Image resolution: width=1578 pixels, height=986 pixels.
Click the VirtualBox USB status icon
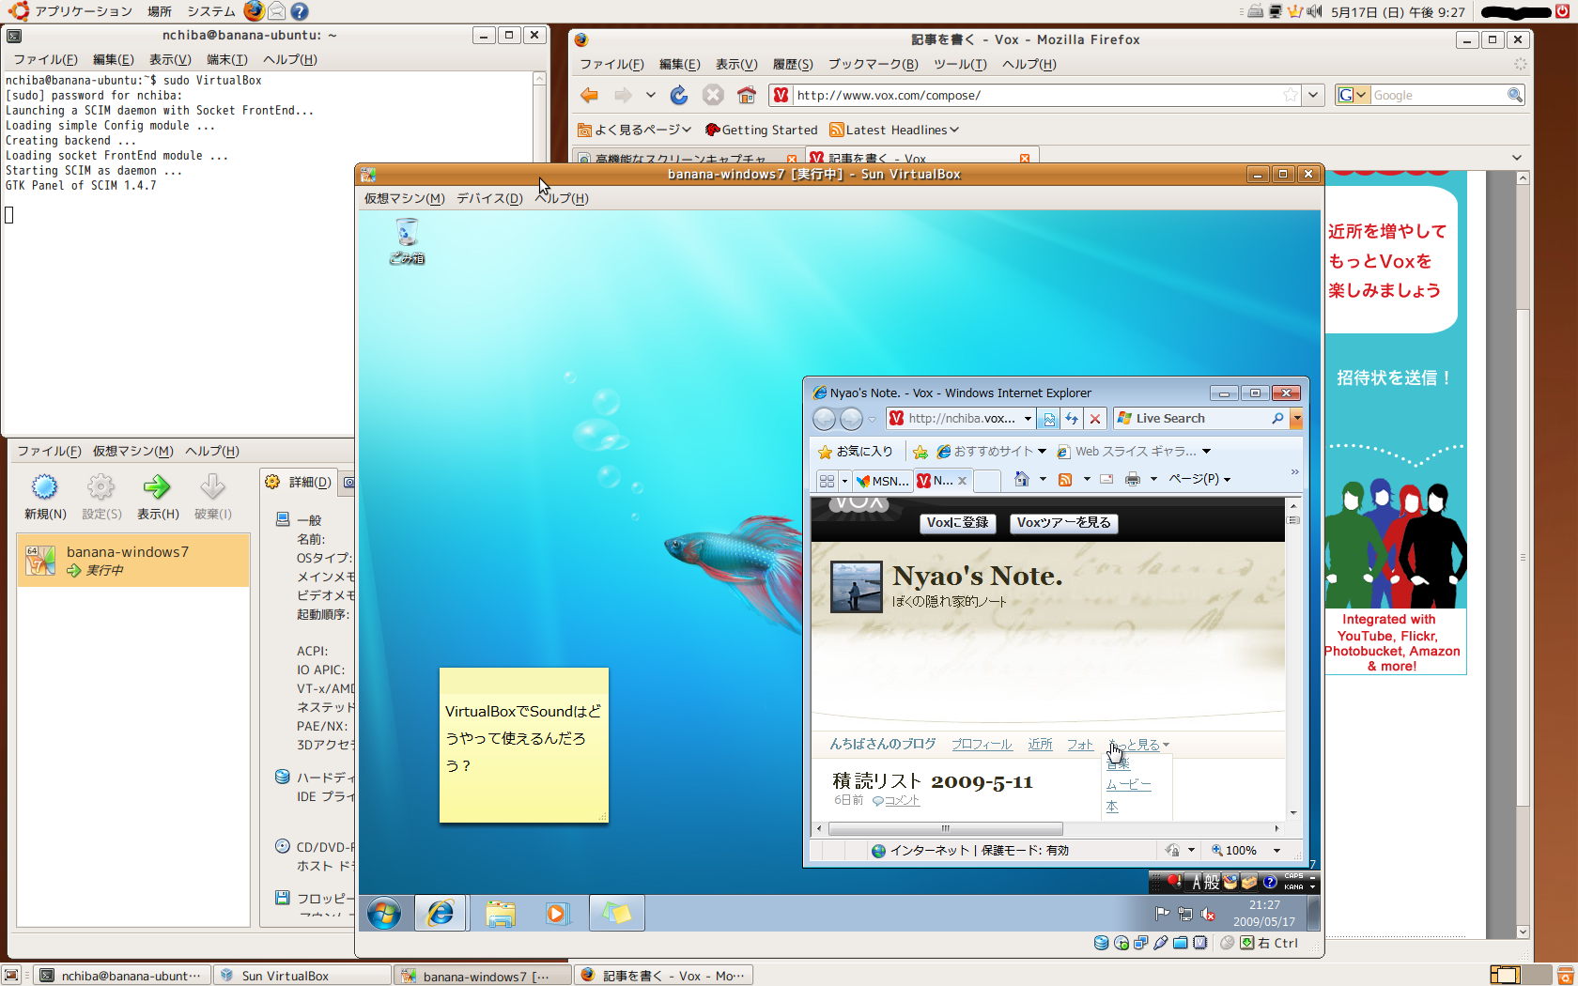[x=1161, y=943]
